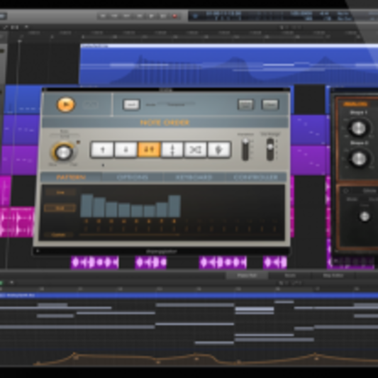Select the Random note order button

[x=195, y=150]
